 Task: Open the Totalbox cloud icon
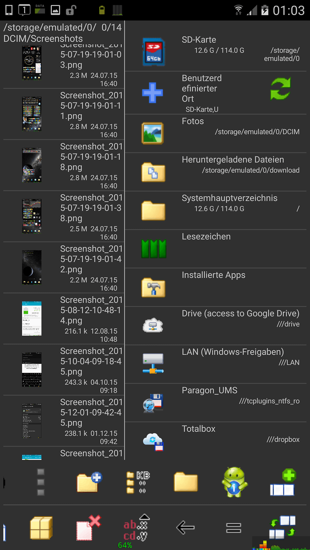(x=153, y=442)
